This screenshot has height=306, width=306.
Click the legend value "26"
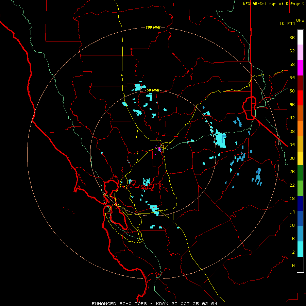pos(292,172)
